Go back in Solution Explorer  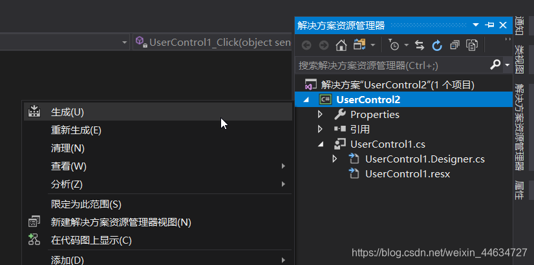(306, 45)
